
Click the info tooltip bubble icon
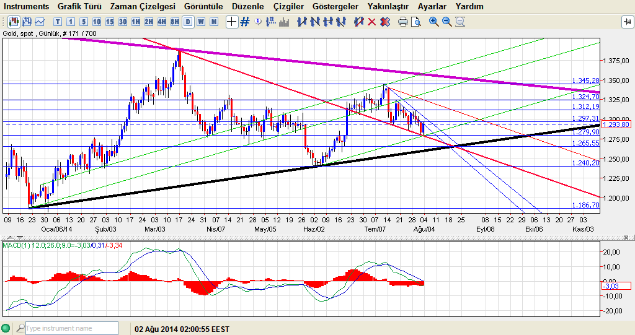click(258, 22)
